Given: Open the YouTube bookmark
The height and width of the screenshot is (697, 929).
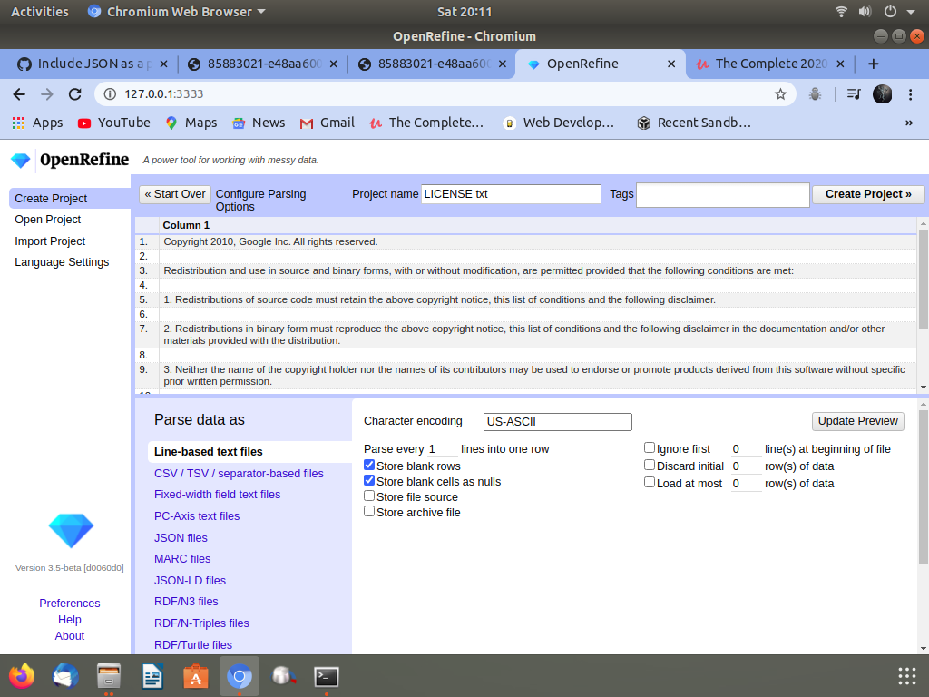Looking at the screenshot, I should [x=113, y=123].
